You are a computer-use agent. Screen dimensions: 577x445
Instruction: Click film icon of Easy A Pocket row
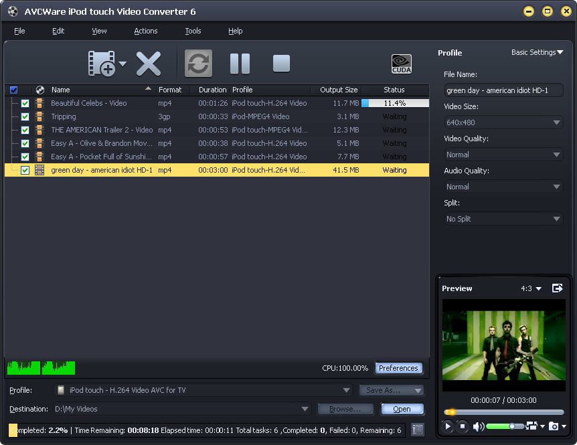[x=39, y=157]
